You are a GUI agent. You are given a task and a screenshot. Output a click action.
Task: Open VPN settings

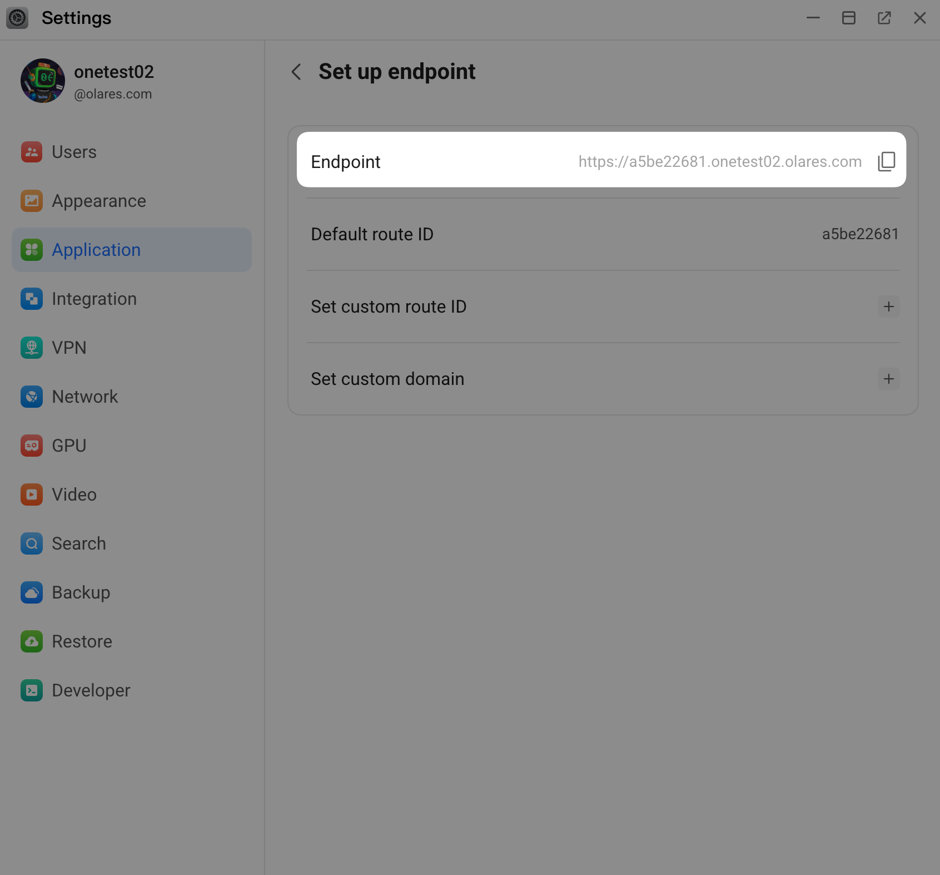pyautogui.click(x=32, y=348)
